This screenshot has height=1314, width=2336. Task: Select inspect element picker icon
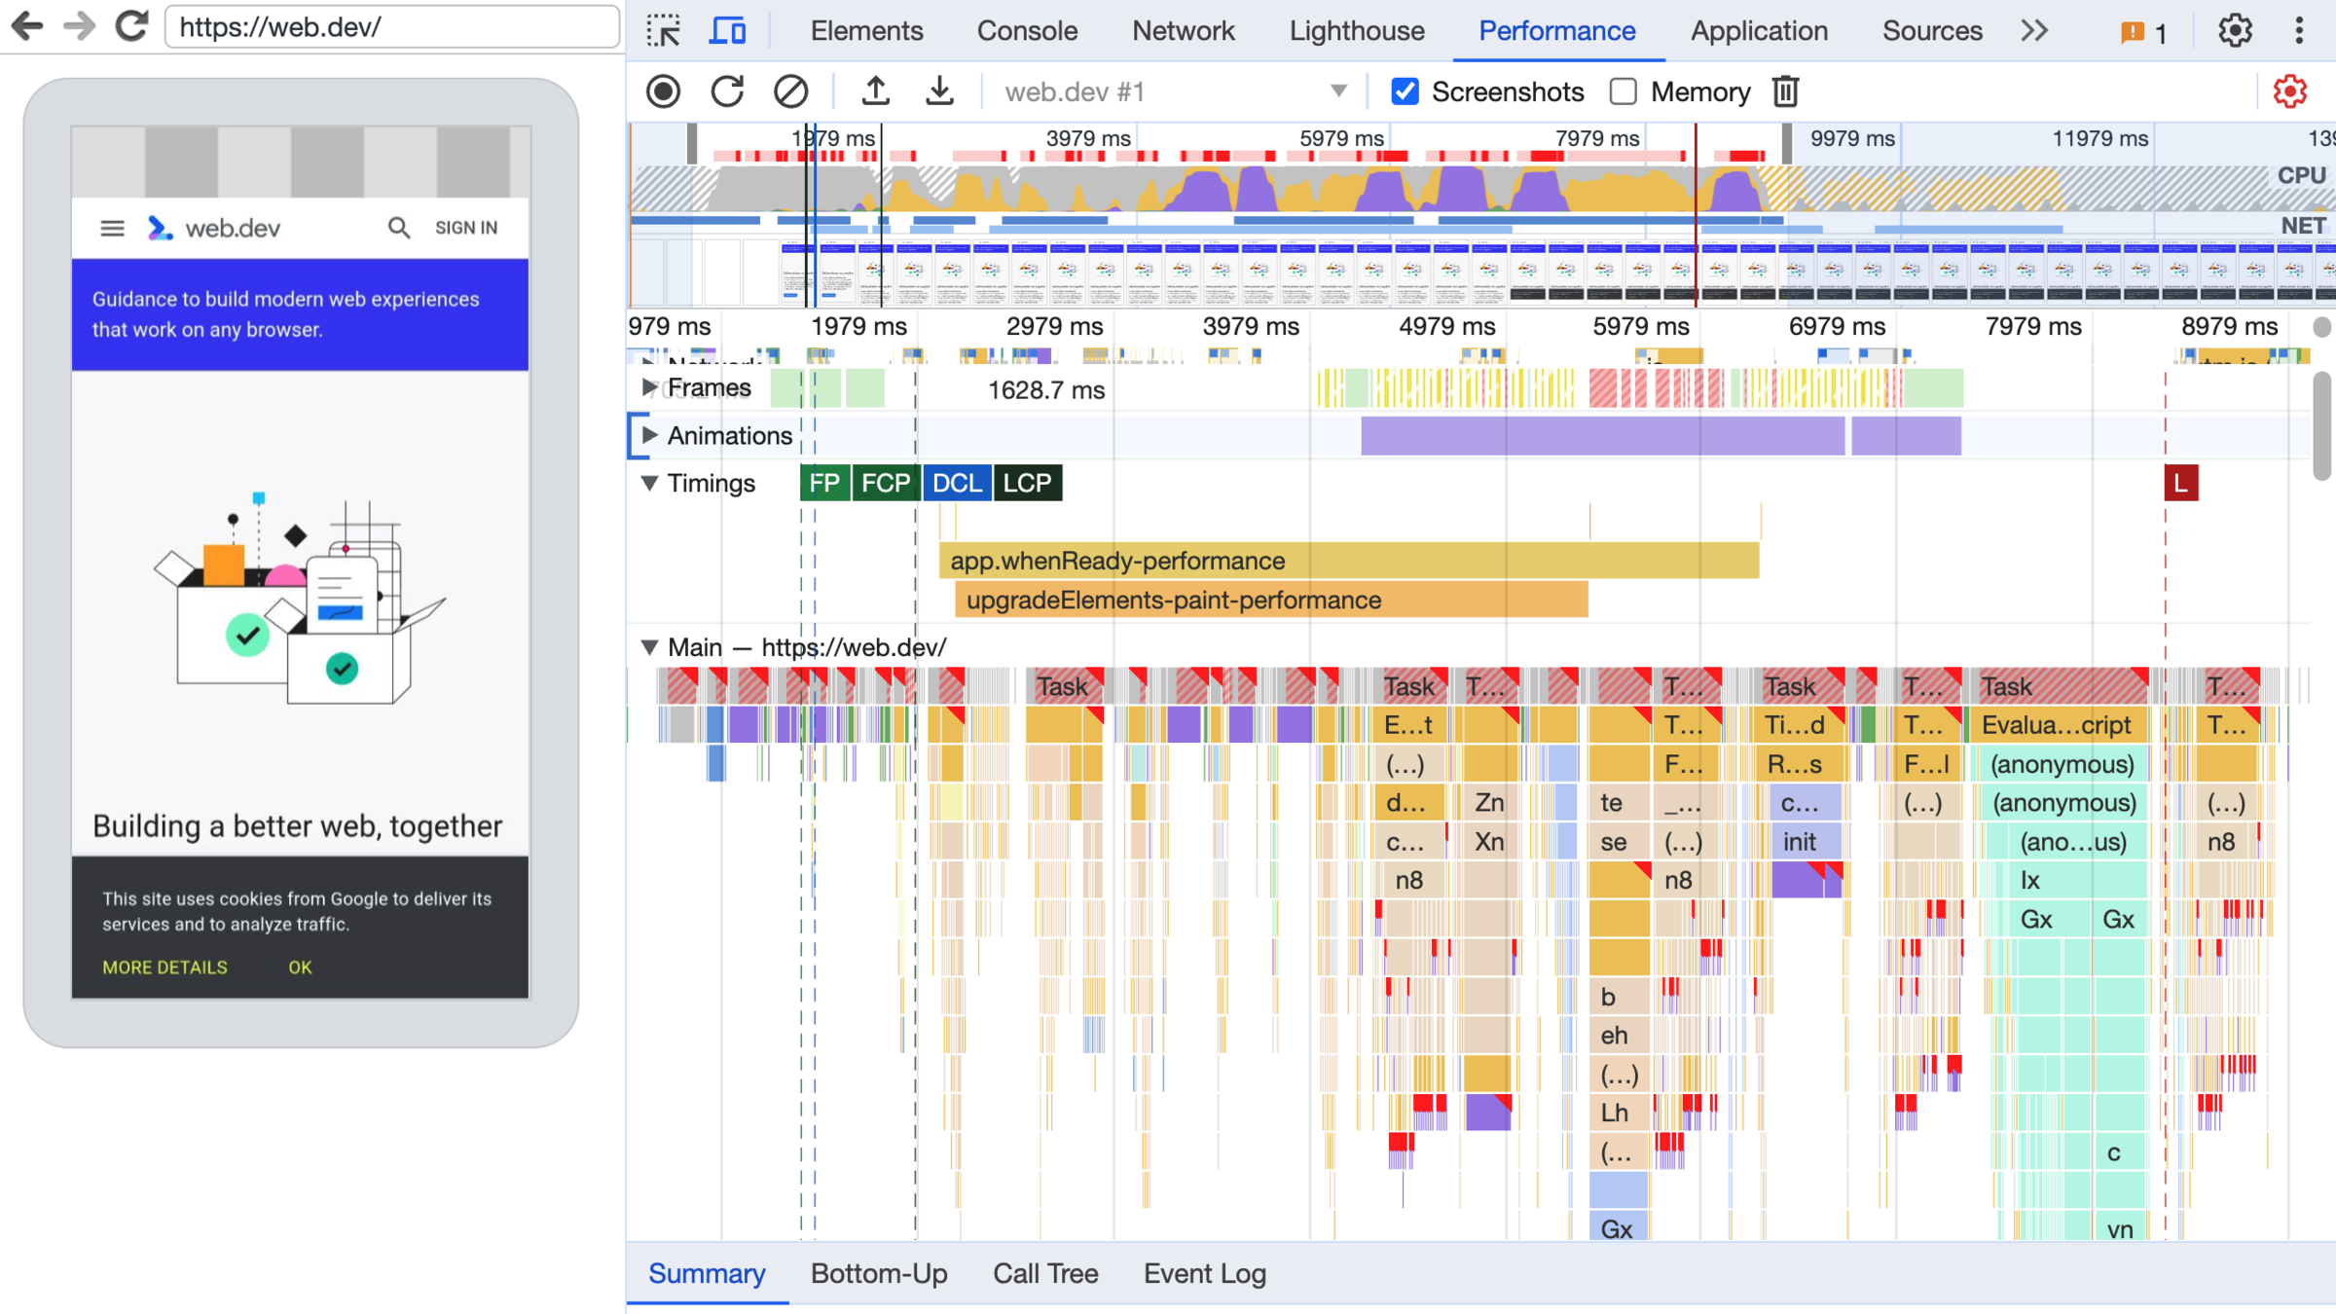664,30
